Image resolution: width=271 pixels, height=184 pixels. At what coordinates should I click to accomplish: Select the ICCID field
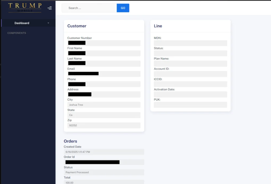(191, 84)
